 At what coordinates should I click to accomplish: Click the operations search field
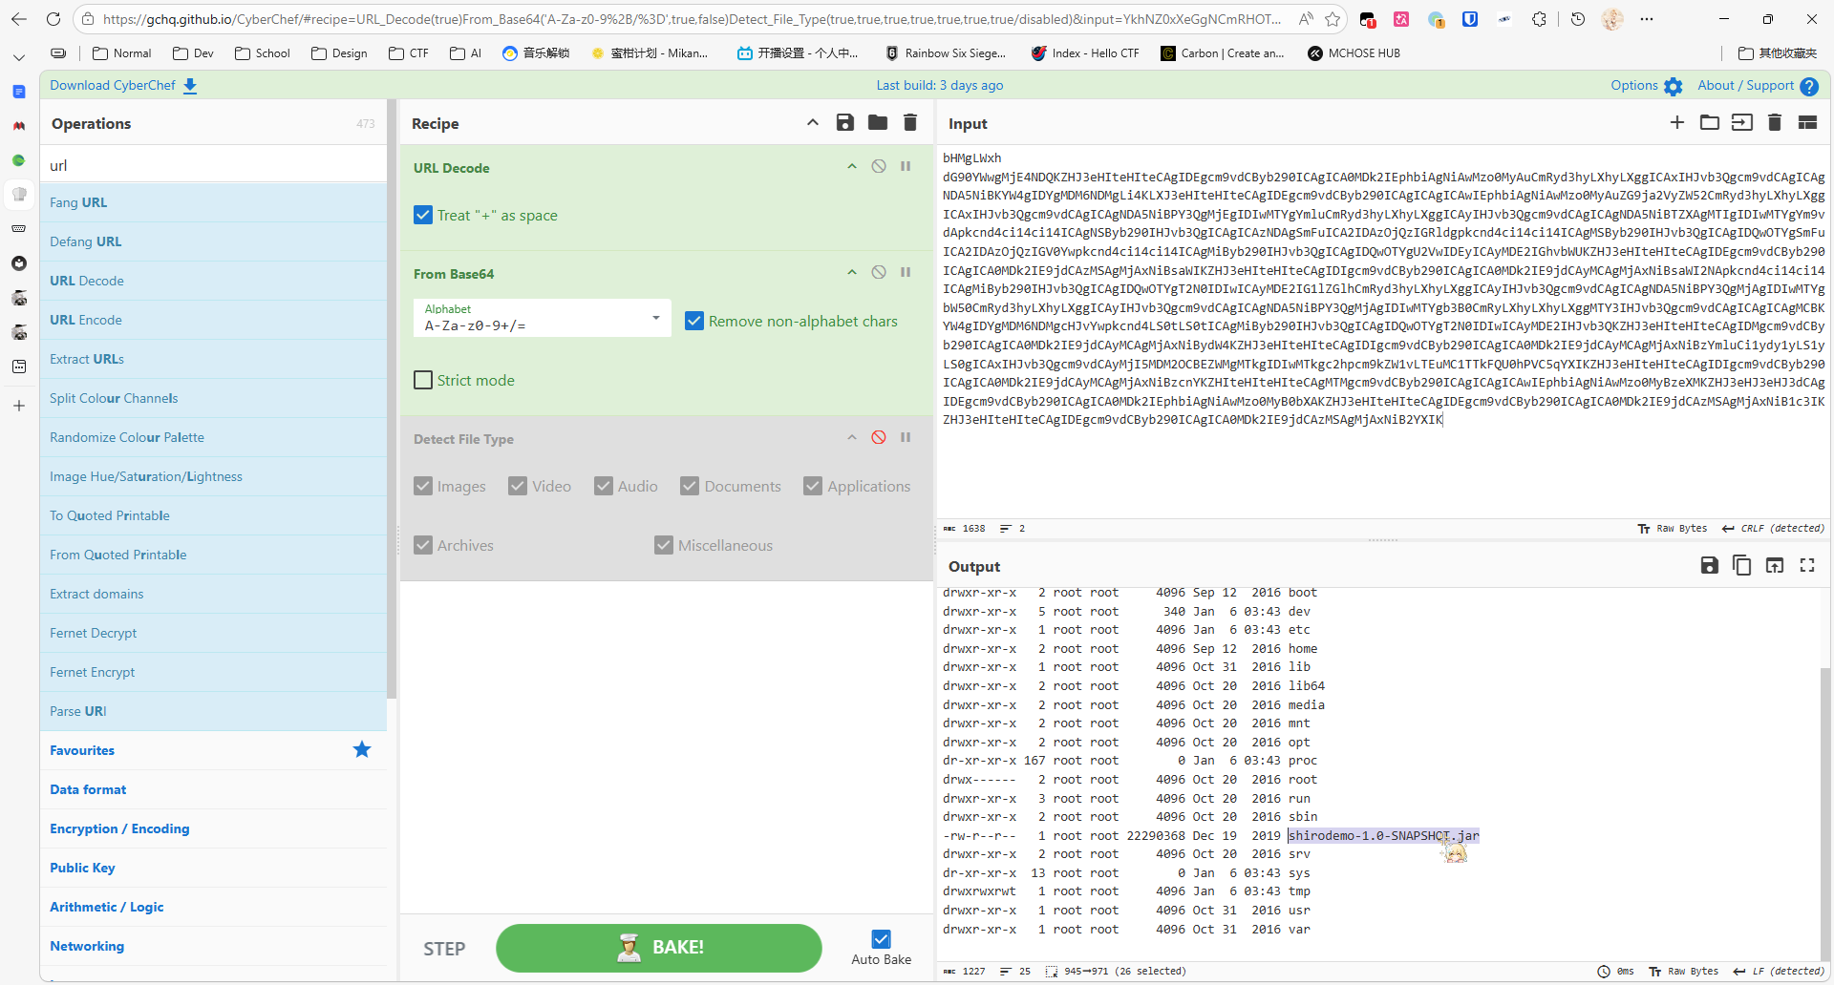(x=213, y=165)
